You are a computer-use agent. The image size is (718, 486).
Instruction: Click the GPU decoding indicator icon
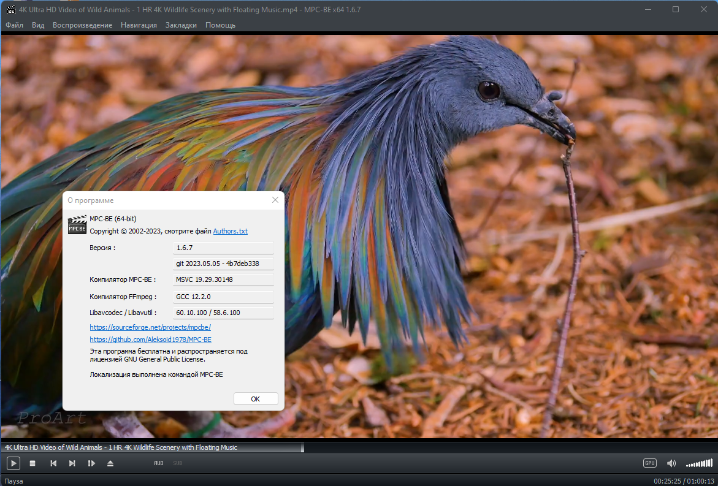click(x=649, y=463)
